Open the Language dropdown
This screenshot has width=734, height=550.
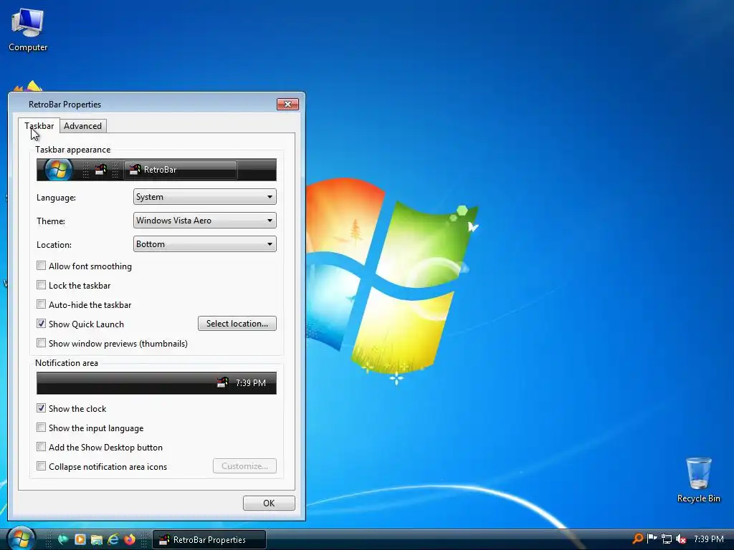[x=204, y=197]
